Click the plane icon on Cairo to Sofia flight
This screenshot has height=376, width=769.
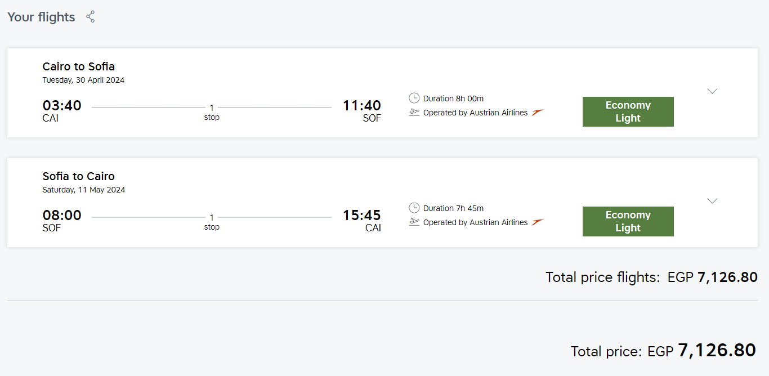pos(414,113)
